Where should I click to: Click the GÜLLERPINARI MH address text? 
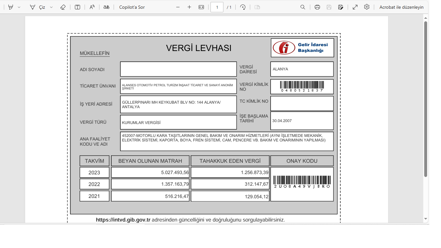171,104
